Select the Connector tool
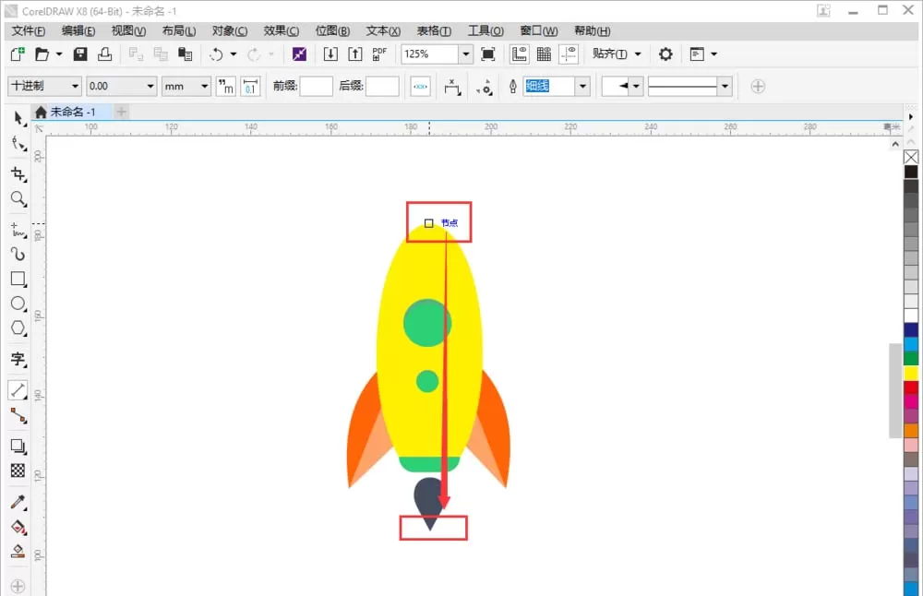This screenshot has width=923, height=596. (x=18, y=415)
